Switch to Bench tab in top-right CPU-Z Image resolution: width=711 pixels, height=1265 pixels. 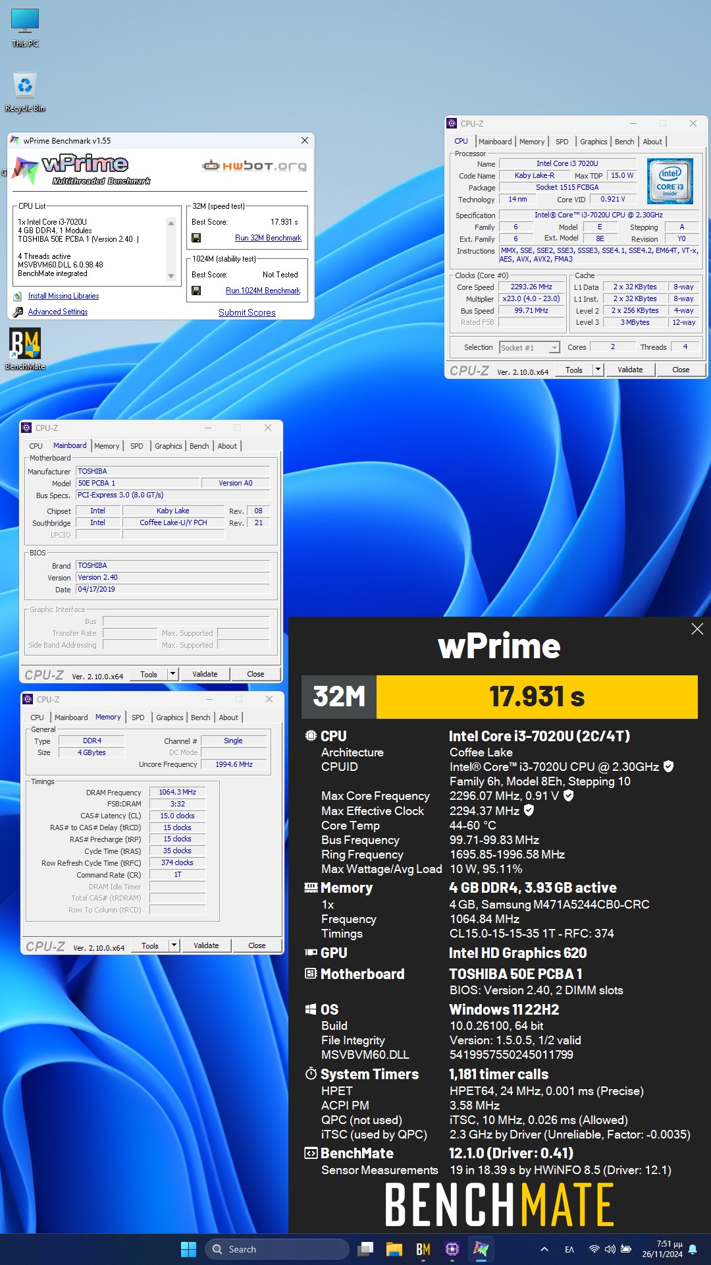(624, 142)
